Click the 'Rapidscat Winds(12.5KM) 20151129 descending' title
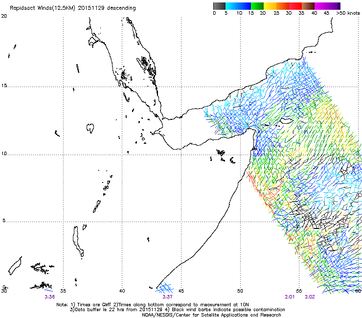362x318 pixels. 73,8
